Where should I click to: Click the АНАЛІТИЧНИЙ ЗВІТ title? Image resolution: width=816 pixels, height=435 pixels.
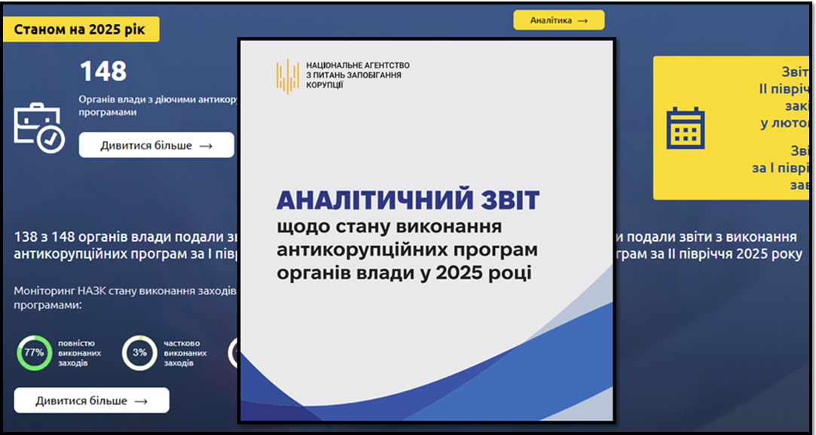coord(408,200)
